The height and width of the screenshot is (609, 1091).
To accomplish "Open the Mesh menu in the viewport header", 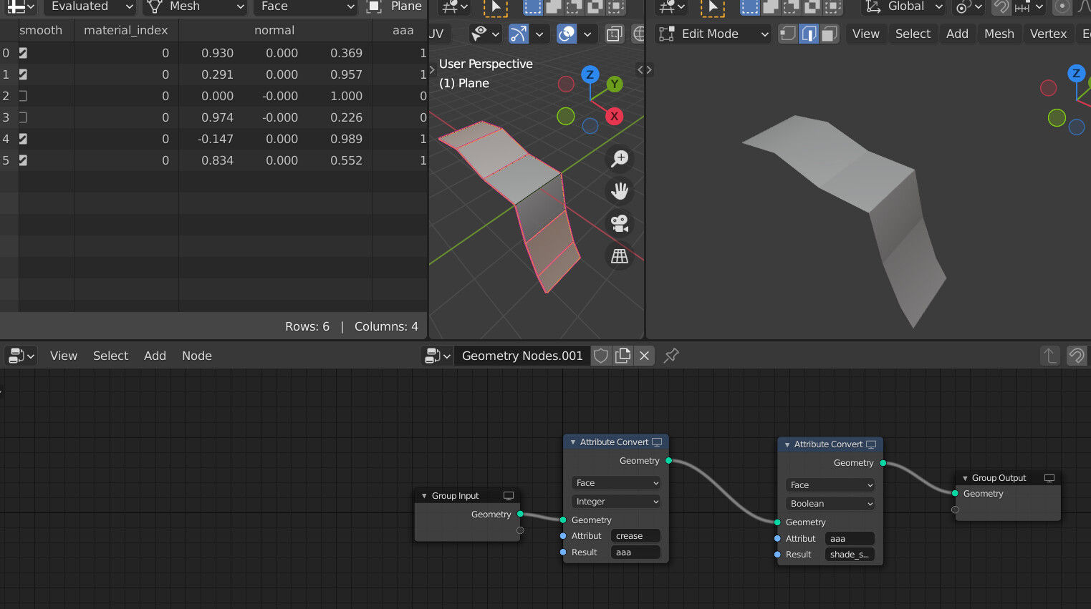I will tap(999, 34).
